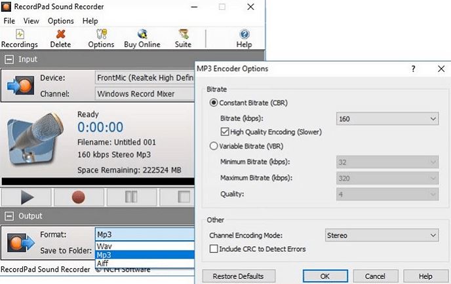Uncheck High Quality Encoding (Slower)
This screenshot has width=451, height=284.
225,132
